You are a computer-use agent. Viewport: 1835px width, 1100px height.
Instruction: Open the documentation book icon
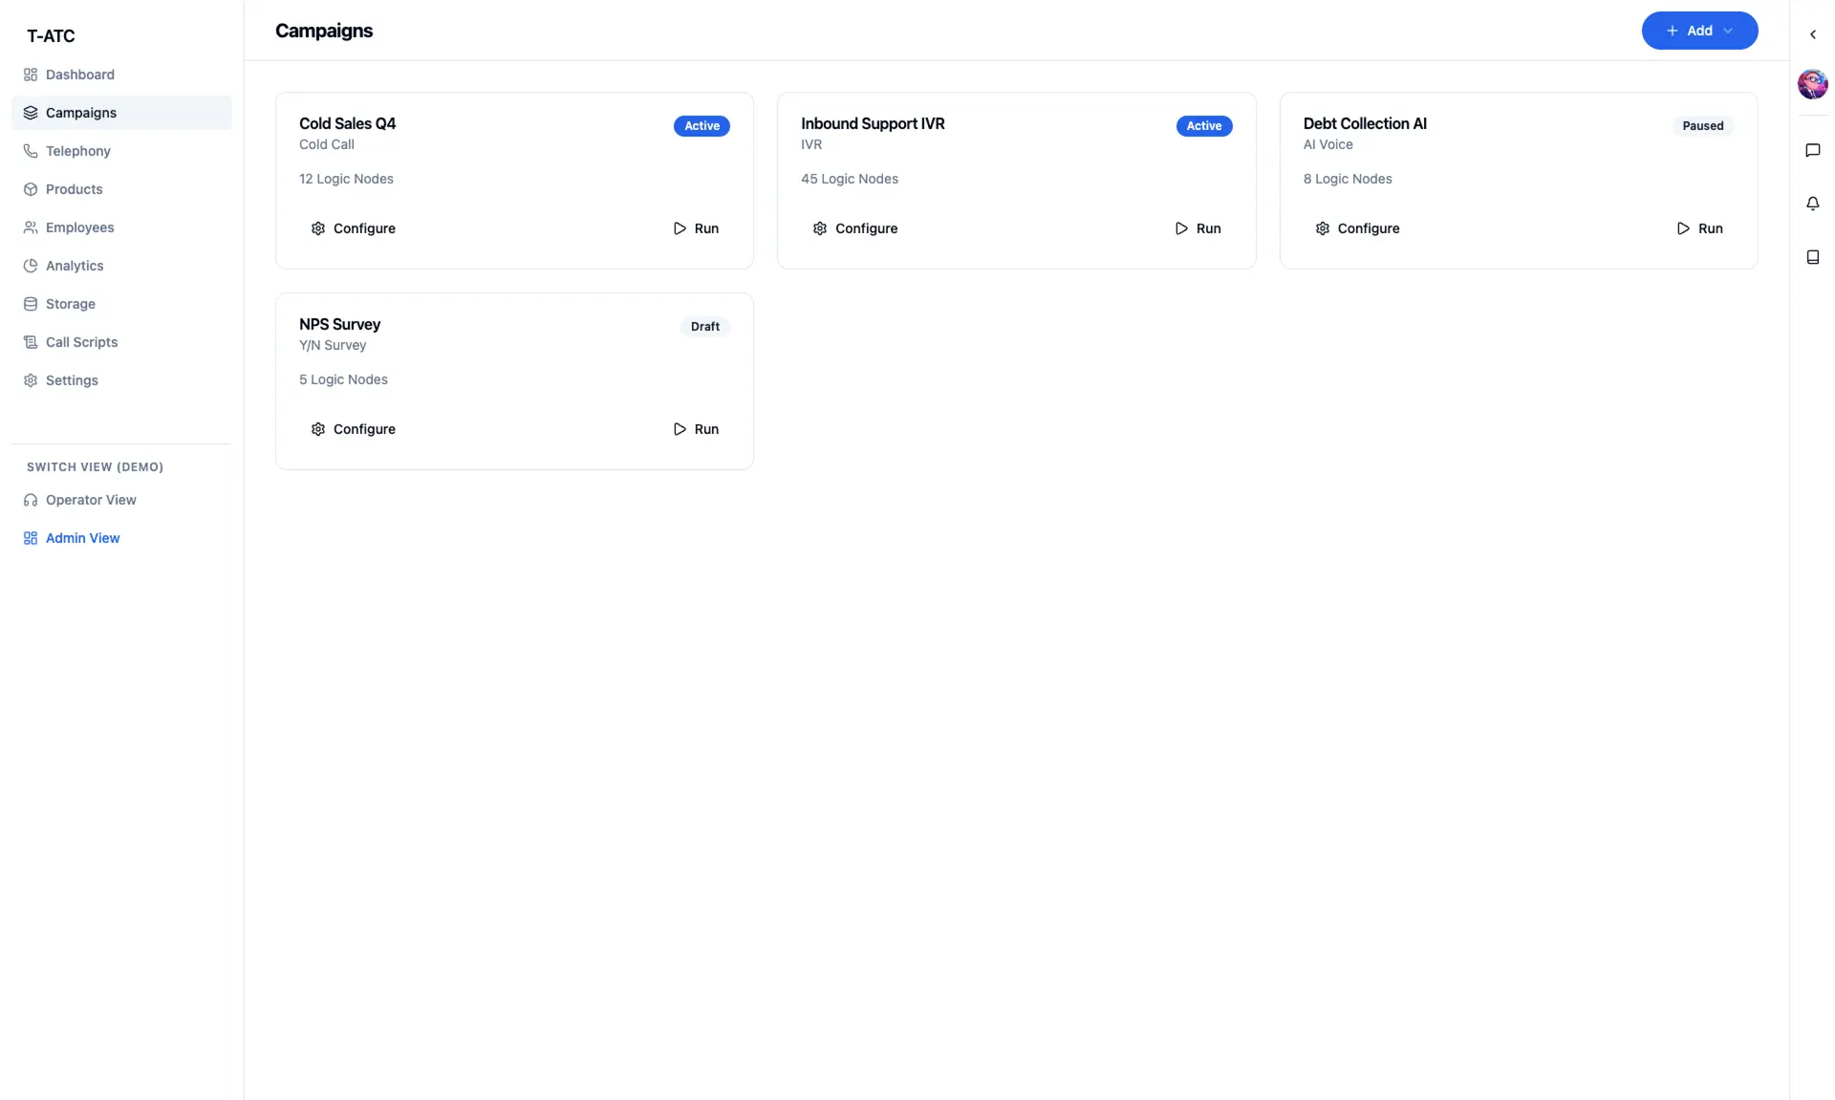[1813, 257]
